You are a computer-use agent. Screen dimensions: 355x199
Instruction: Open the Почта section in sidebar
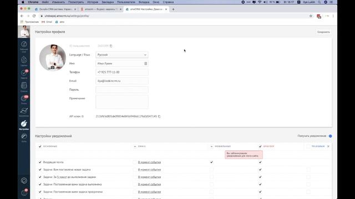tap(24, 99)
